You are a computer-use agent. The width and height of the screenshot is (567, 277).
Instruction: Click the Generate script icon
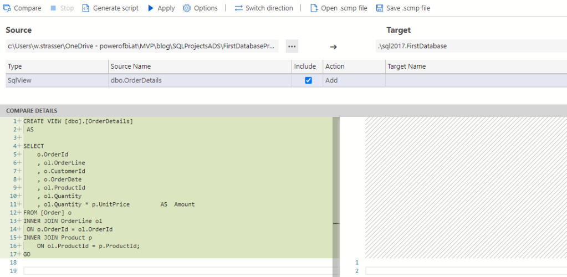click(x=86, y=8)
